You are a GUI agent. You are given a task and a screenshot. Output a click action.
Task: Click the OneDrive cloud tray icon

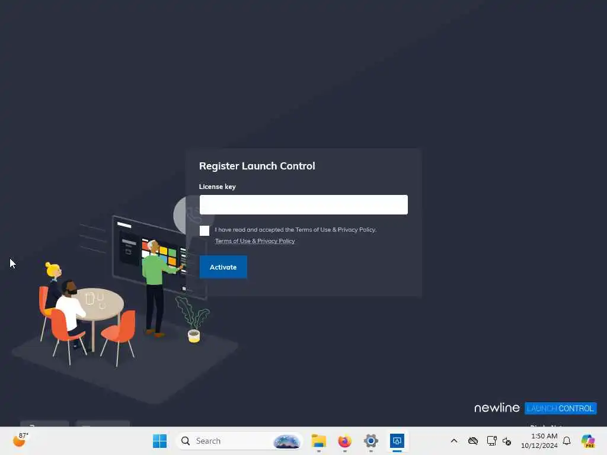[473, 441]
